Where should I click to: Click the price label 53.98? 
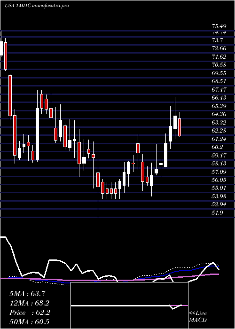[x=219, y=196]
